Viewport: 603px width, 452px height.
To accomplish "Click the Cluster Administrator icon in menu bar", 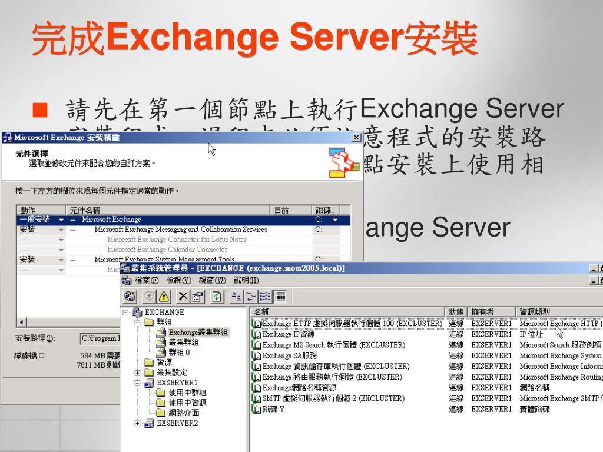I will point(127,280).
